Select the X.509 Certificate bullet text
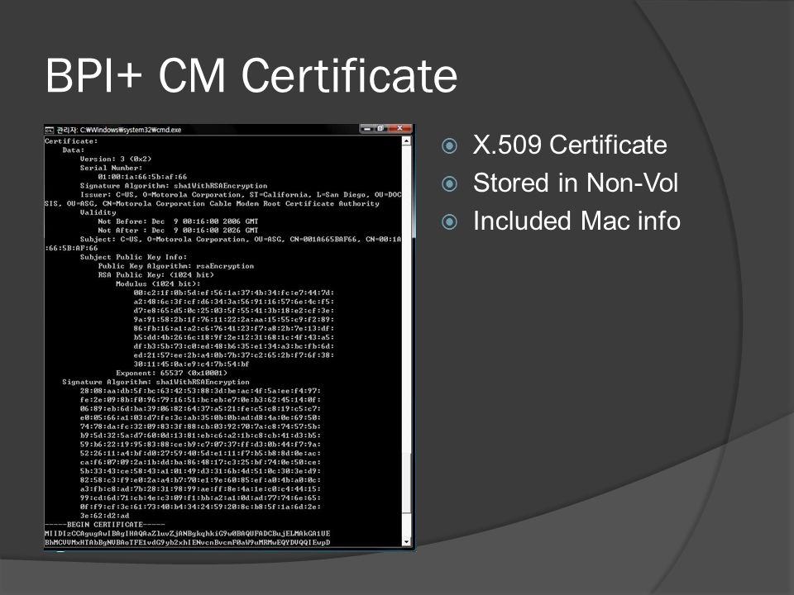794x595 pixels. pos(570,145)
